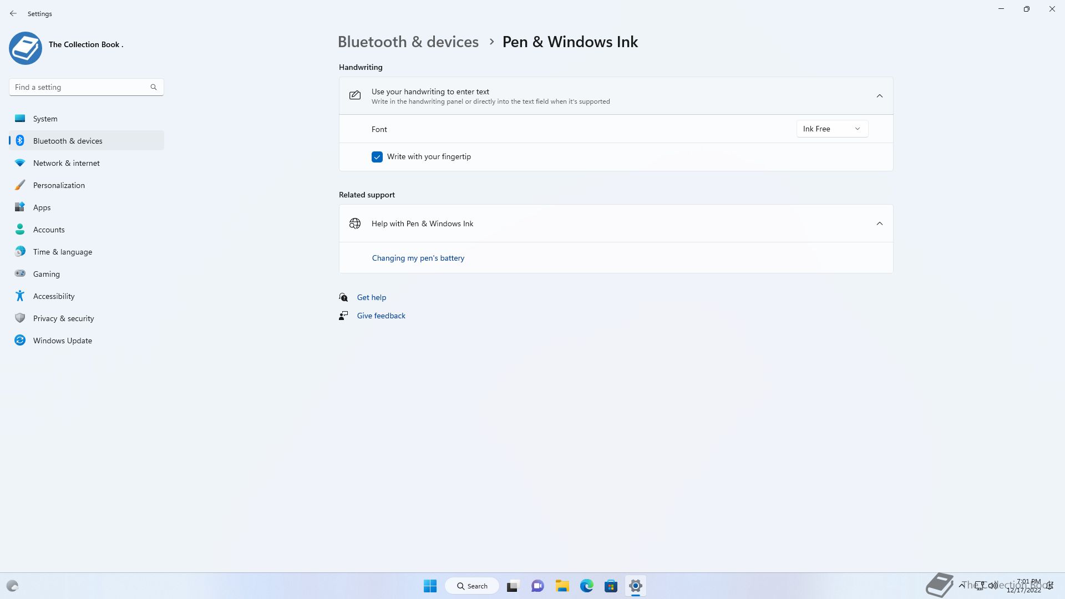Click the Get help link
Screen dimensions: 1065x599
(x=371, y=297)
